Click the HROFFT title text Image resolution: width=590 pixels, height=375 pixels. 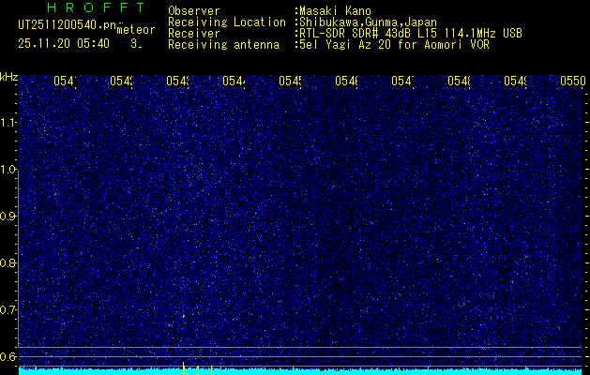point(96,7)
